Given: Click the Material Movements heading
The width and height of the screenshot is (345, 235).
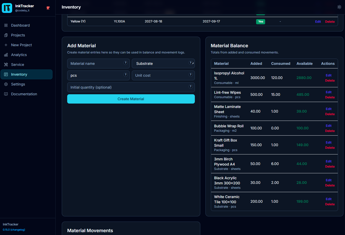Looking at the screenshot, I should [90, 231].
